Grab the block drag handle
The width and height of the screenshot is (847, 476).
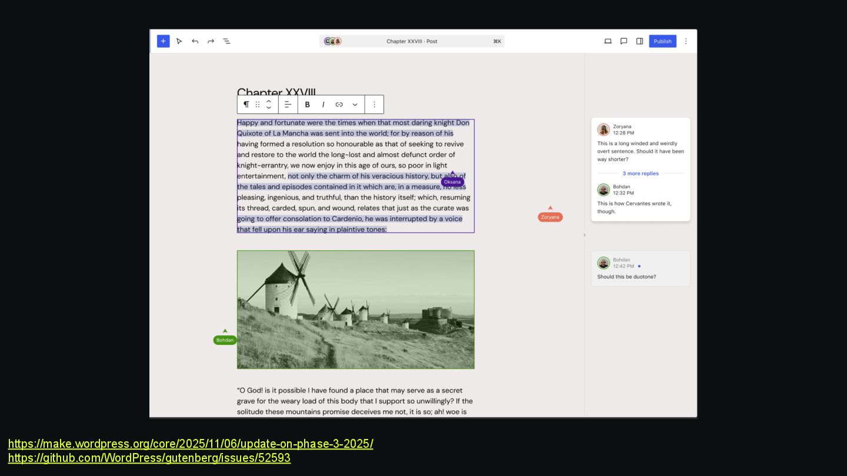(258, 105)
